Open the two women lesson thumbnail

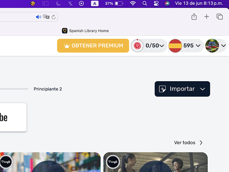[x=155, y=162]
